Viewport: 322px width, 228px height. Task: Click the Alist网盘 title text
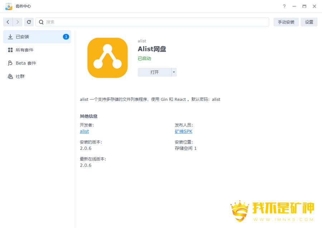pos(152,49)
